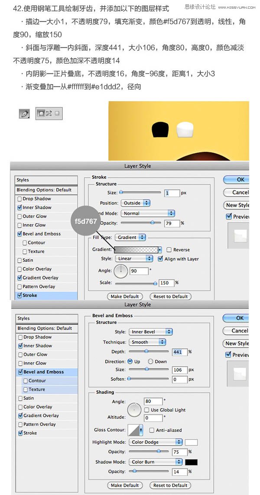Click Reset to Default in the Bevel and Emboss dialog
Screen dimensions: 260x495
[170, 485]
